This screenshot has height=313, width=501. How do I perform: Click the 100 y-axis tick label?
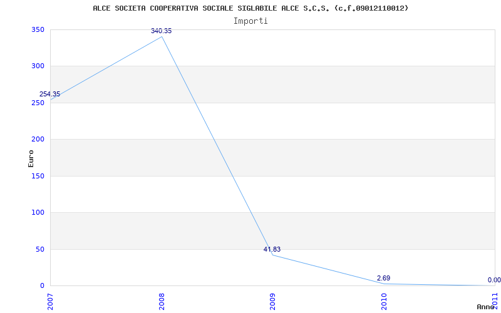38,212
